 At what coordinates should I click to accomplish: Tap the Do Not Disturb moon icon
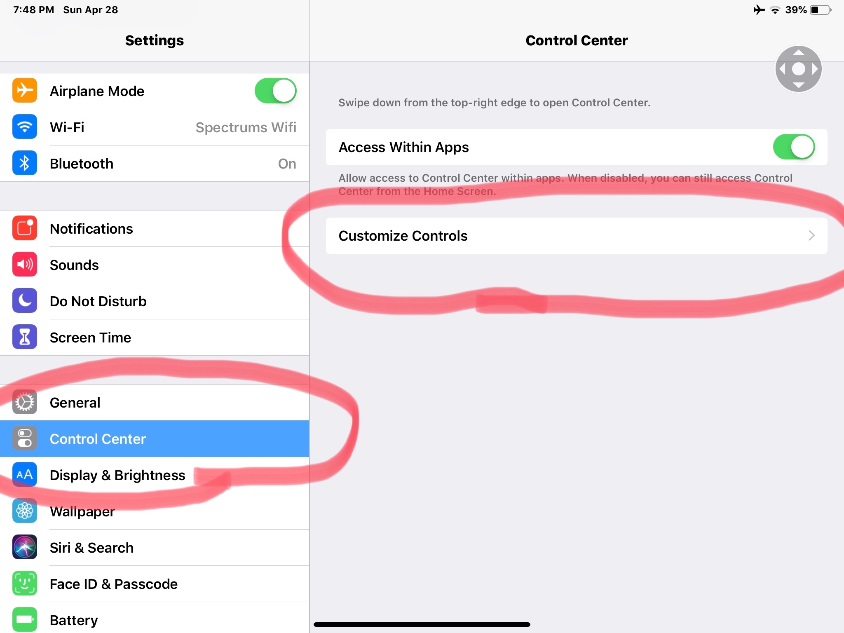click(x=25, y=300)
